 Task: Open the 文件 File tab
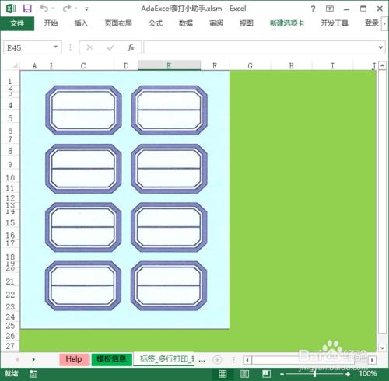click(17, 23)
